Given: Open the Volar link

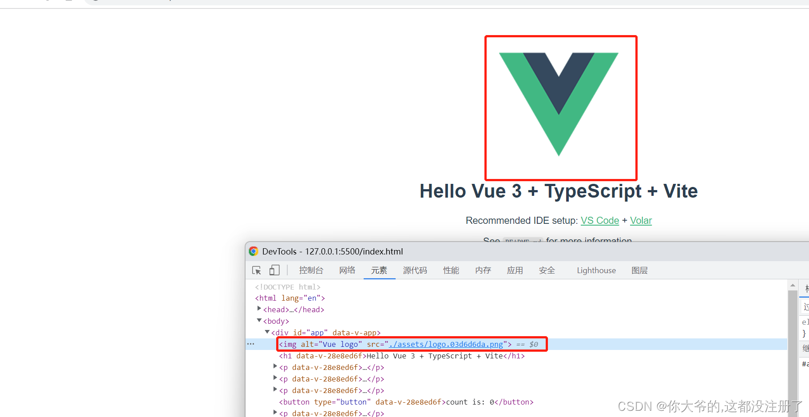Looking at the screenshot, I should click(x=641, y=221).
